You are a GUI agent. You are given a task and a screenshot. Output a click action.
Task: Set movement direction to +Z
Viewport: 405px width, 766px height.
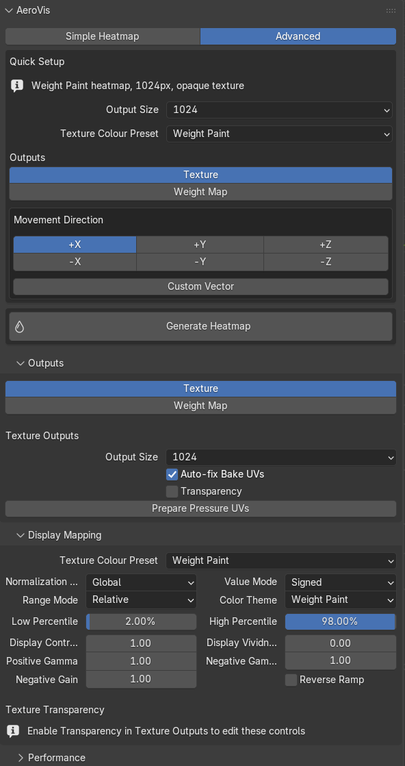[326, 245]
